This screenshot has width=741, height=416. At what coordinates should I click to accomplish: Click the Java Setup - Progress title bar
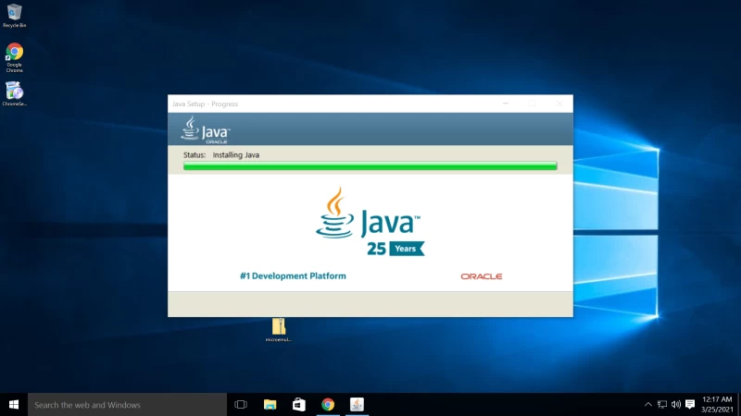[324, 104]
